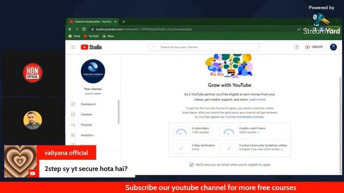Click the '0 subscribers' text
This screenshot has width=344, height=193.
[x=200, y=128]
